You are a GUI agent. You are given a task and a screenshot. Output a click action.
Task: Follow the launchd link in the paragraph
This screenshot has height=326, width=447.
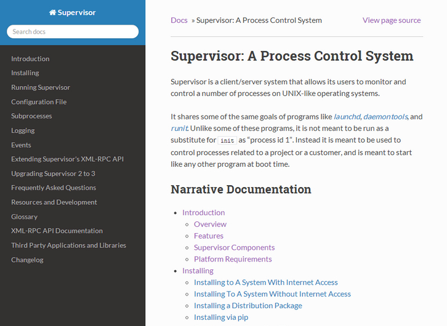pos(347,117)
